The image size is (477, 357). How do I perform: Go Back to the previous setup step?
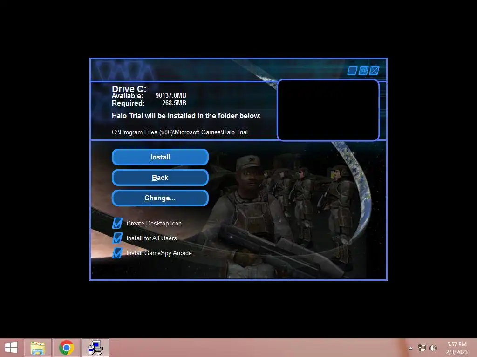160,178
